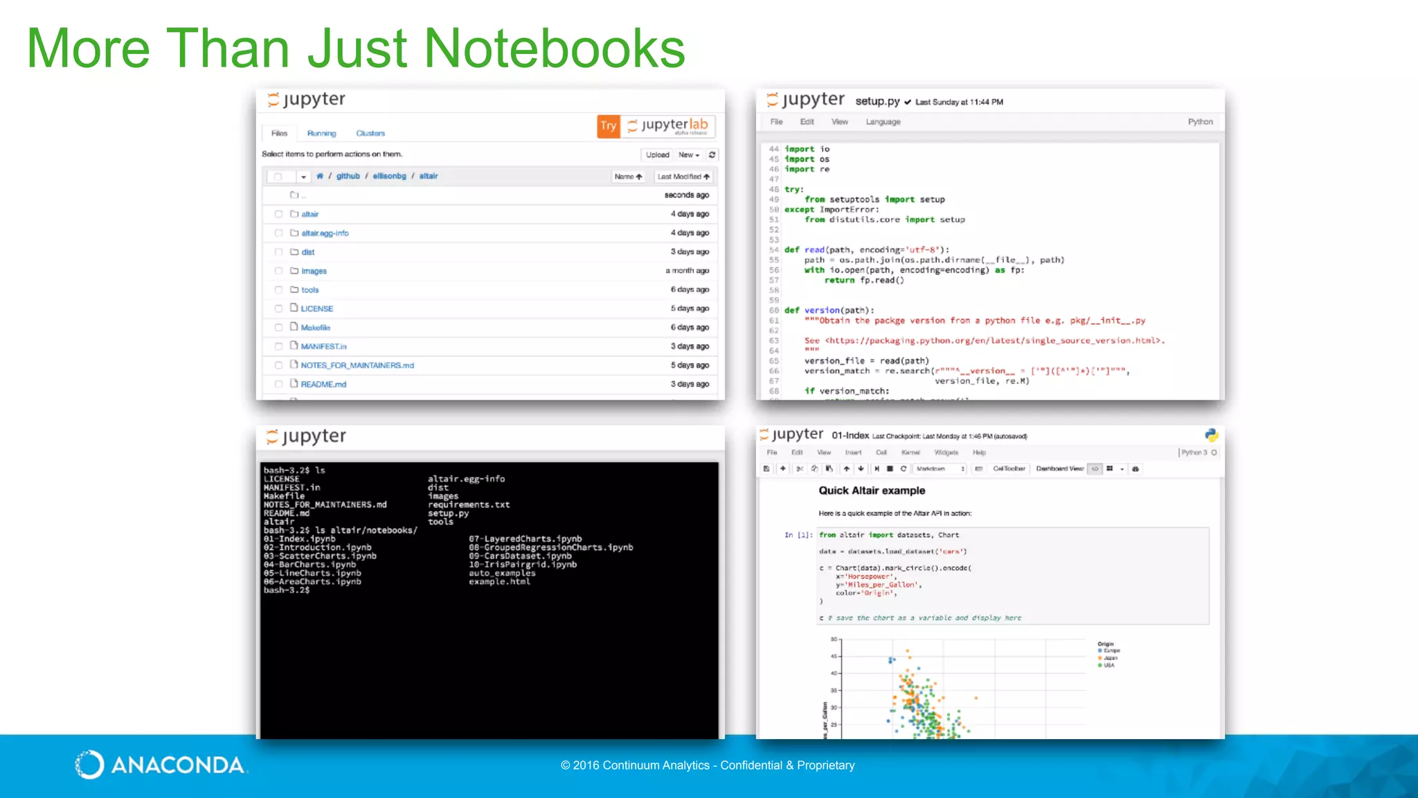Open the Insert menu in the notebook
1418x798 pixels.
853,452
